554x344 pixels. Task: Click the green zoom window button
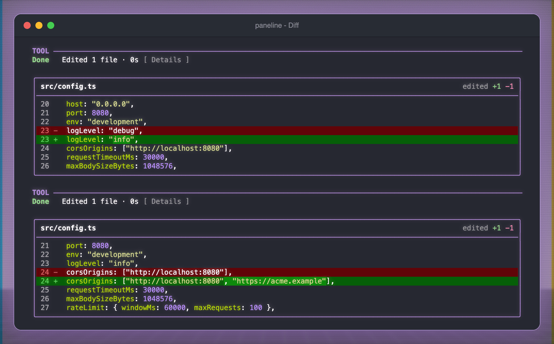(51, 25)
